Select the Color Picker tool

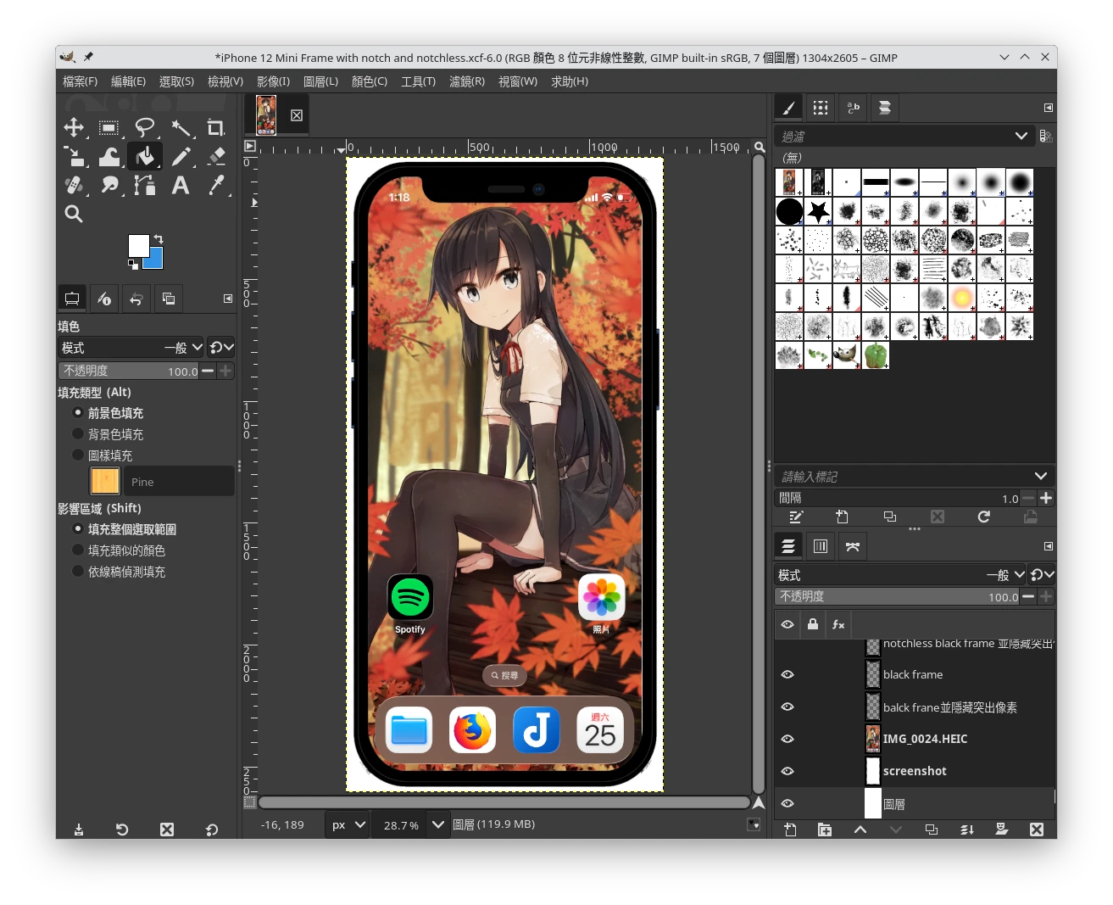click(x=216, y=185)
